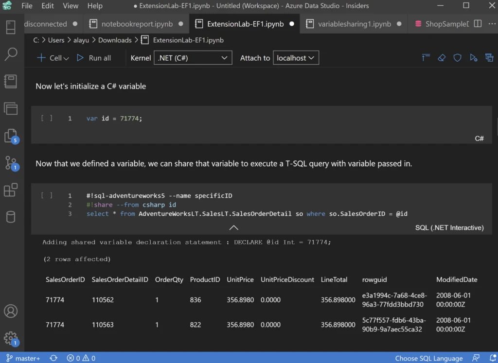The width and height of the screenshot is (498, 363).
Task: Open the Search view in the sidebar
Action: 11,54
